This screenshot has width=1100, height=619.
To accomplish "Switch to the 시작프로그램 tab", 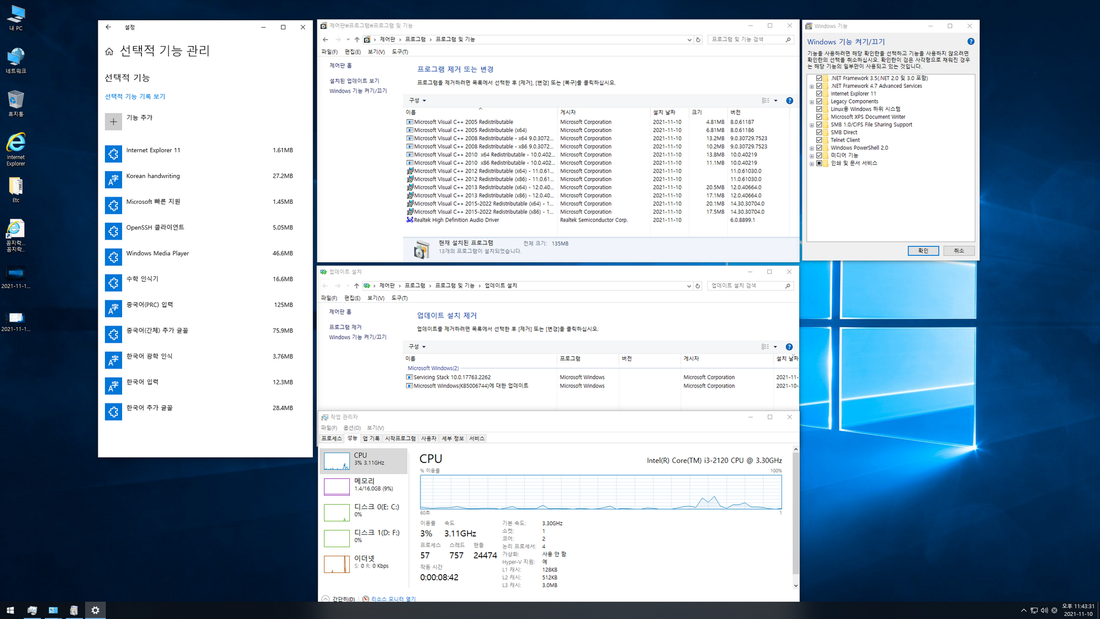I will pos(400,438).
